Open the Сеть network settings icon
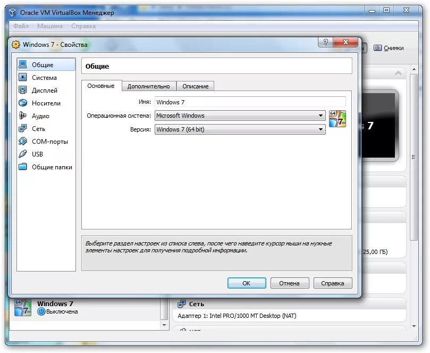The height and width of the screenshot is (353, 430). pyautogui.click(x=23, y=128)
